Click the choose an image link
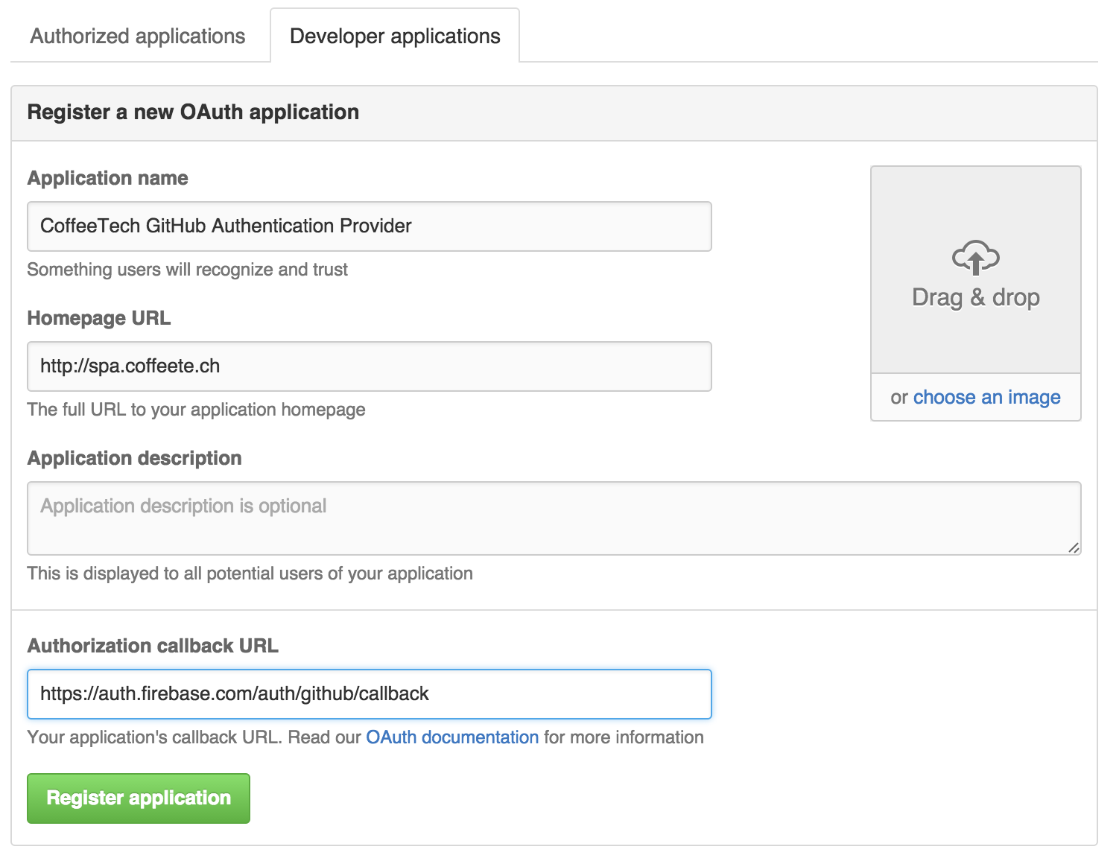This screenshot has height=864, width=1119. tap(986, 398)
